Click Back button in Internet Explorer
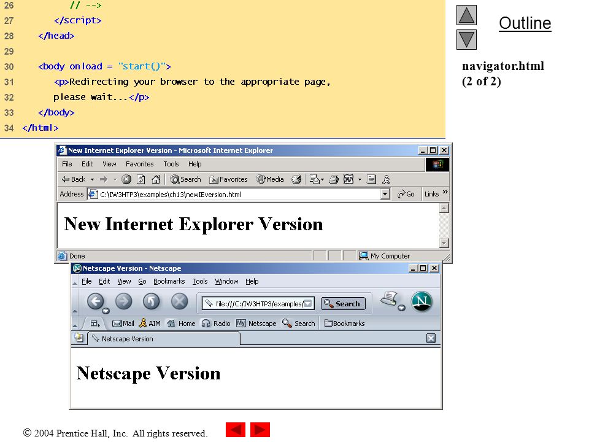Screen dimensions: 589x442 tap(74, 179)
